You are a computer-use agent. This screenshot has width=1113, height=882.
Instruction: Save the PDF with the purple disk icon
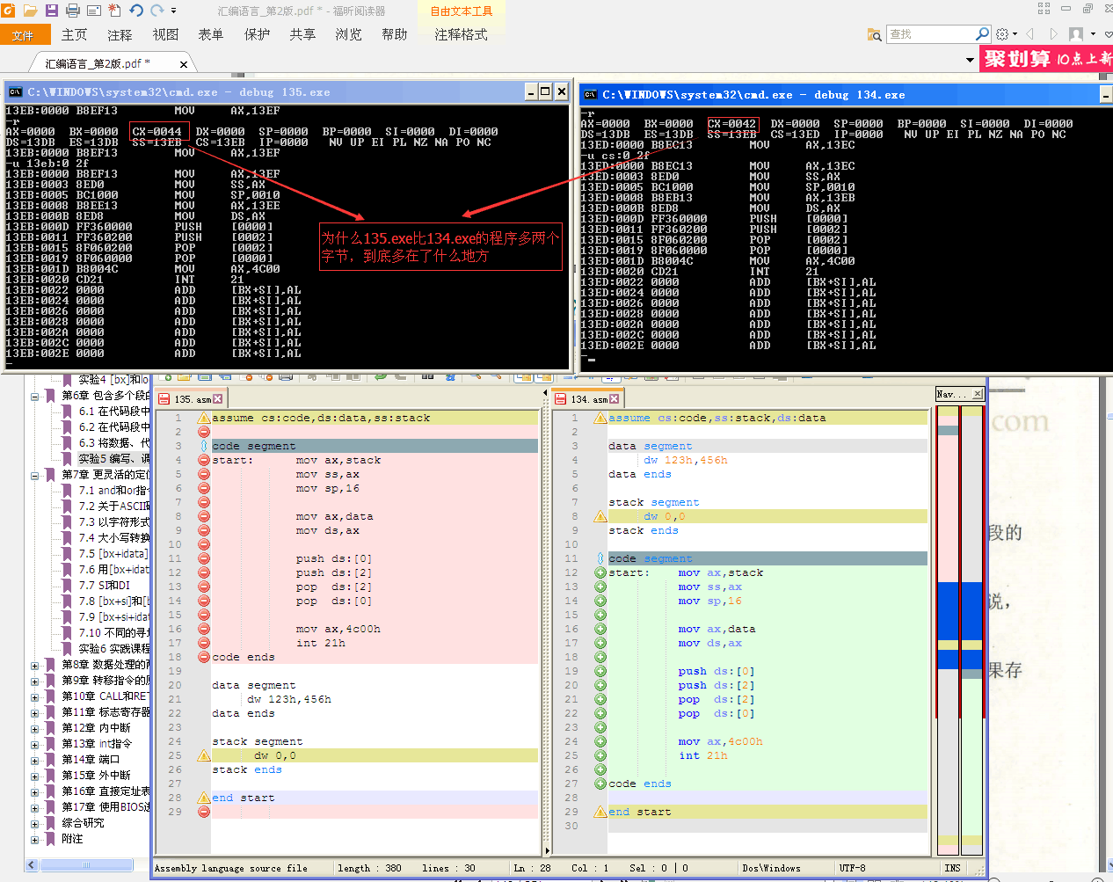coord(51,11)
